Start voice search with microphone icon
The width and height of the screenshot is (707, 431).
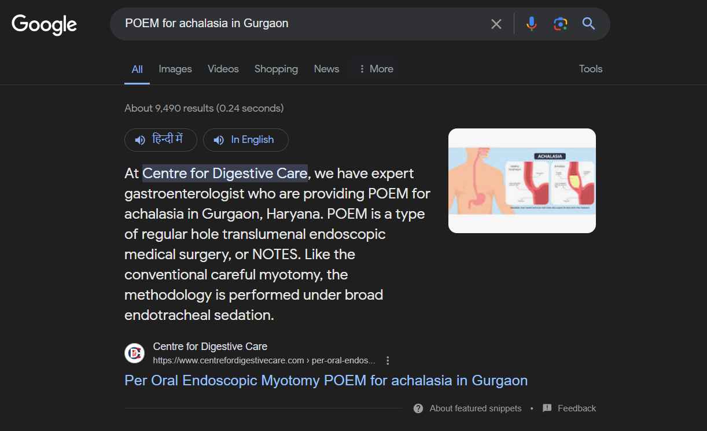pyautogui.click(x=531, y=24)
